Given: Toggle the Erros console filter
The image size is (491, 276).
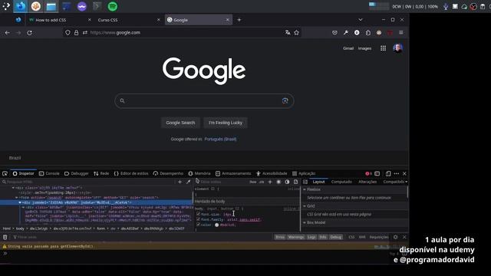Looking at the screenshot, I should point(280,237).
